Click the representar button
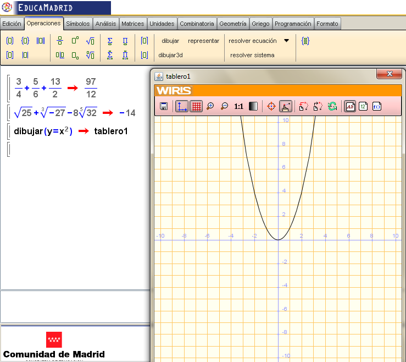406x362 pixels. click(203, 41)
